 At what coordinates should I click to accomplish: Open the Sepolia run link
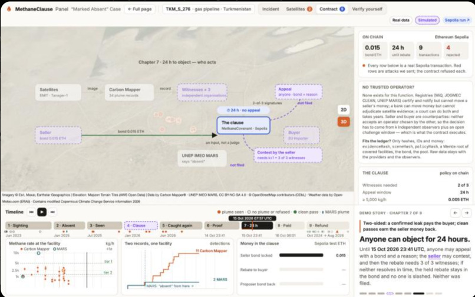pyautogui.click(x=457, y=20)
